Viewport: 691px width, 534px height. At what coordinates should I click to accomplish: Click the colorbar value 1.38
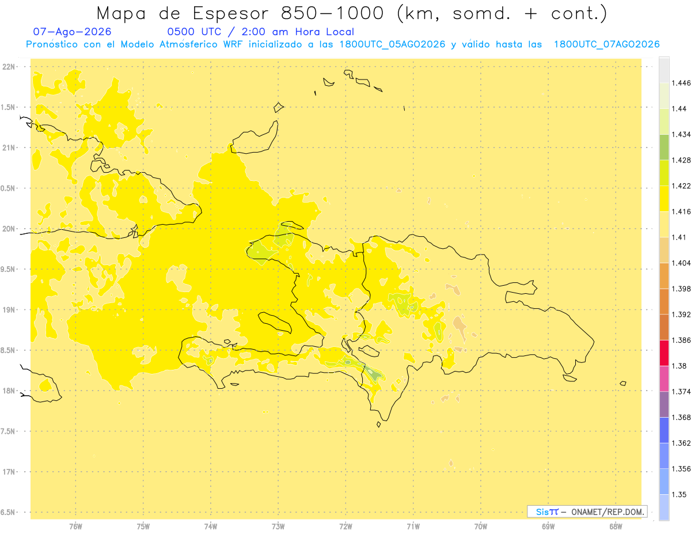(x=680, y=366)
